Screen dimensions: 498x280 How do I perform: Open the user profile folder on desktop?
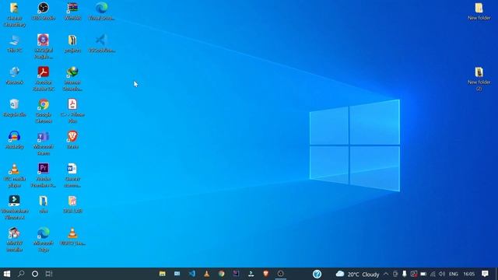tap(14, 15)
